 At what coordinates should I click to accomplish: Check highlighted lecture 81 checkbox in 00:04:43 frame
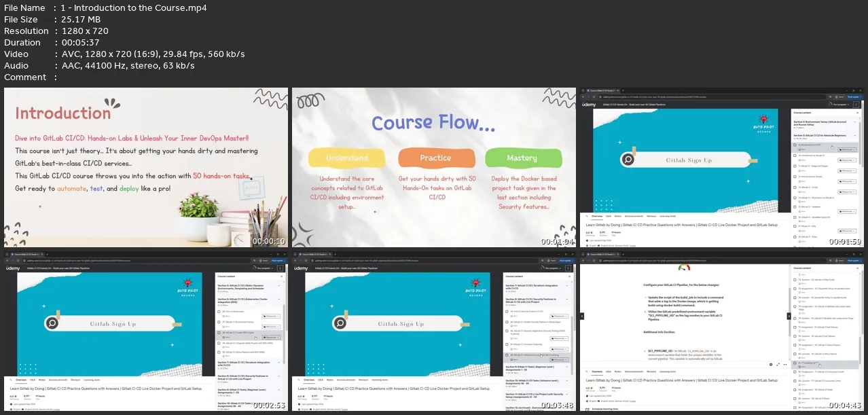pos(795,363)
